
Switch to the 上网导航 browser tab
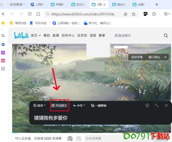point(37,4)
